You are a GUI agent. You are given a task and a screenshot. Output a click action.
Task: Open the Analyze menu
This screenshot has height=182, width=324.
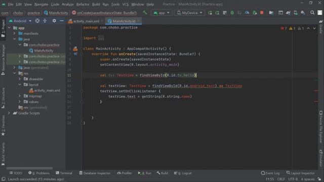67,5
